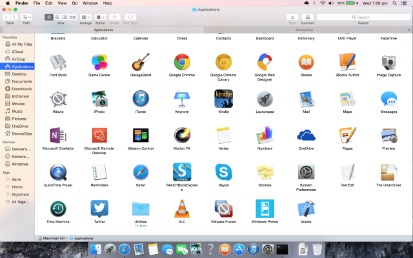Viewport: 413px width, 258px height.
Task: Click the iMovie icon
Action: [58, 99]
